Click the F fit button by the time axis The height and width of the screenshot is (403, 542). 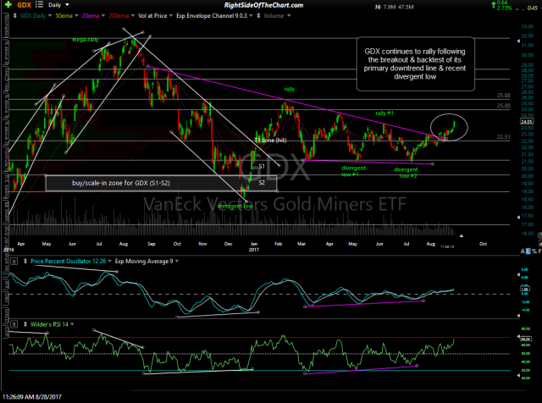click(539, 251)
